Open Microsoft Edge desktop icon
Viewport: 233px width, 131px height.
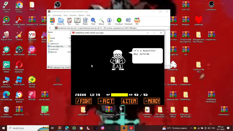6,96
